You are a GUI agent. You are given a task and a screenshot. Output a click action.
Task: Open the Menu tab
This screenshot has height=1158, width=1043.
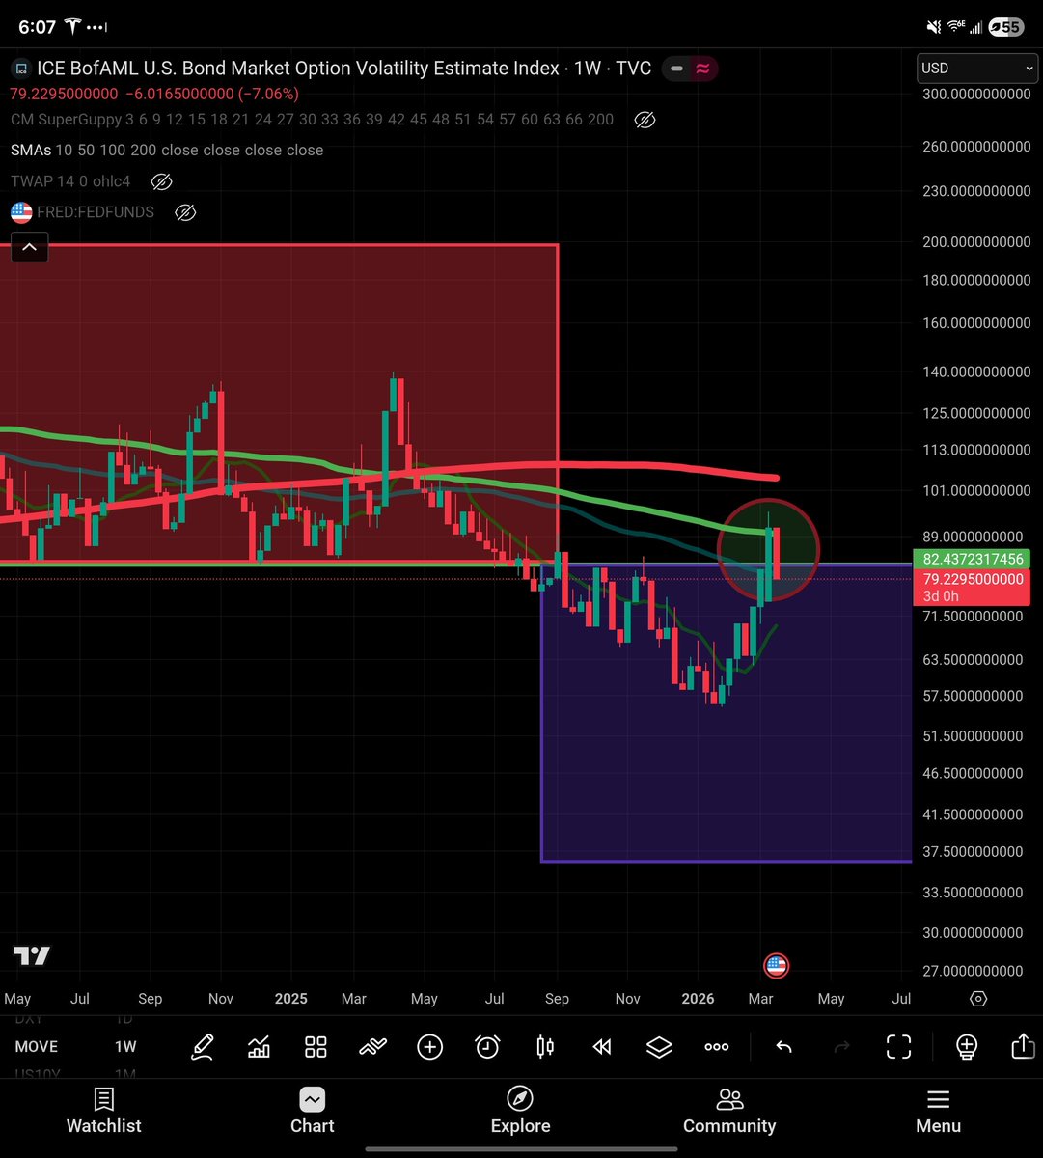(x=938, y=1112)
